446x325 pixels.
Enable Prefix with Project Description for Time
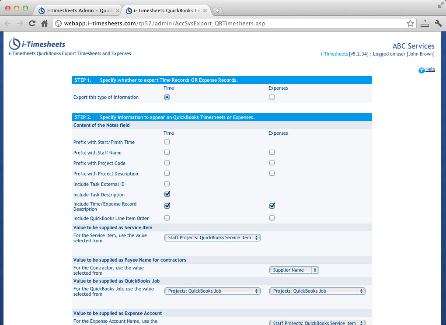click(x=167, y=173)
